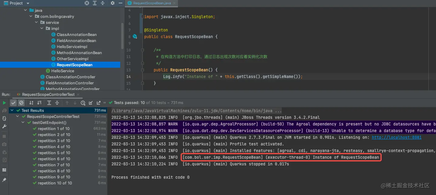Click the exit door icon in Run sidebar
Image resolution: width=436 pixels, height=195 pixels.
tap(4, 160)
